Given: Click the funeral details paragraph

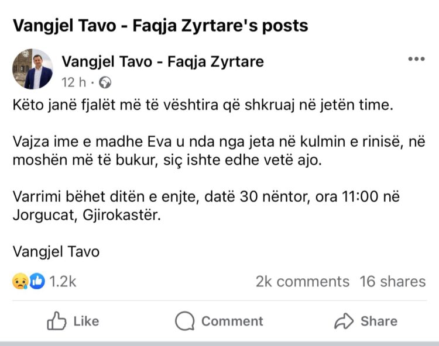Looking at the screenshot, I should coord(206,206).
